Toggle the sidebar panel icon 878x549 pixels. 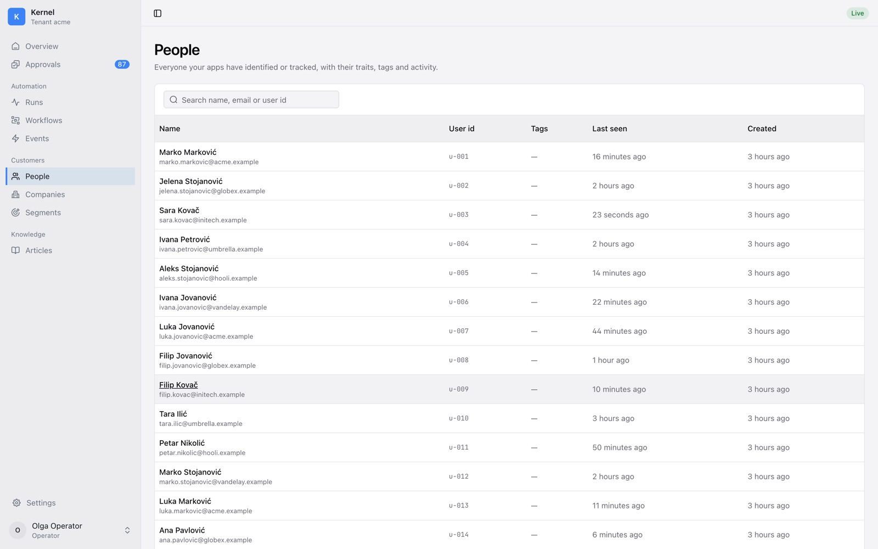pos(157,13)
